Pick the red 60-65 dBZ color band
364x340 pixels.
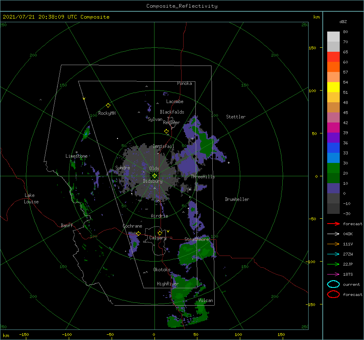333,57
